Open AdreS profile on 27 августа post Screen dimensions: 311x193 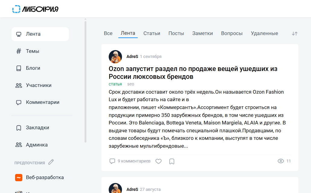click(x=132, y=189)
